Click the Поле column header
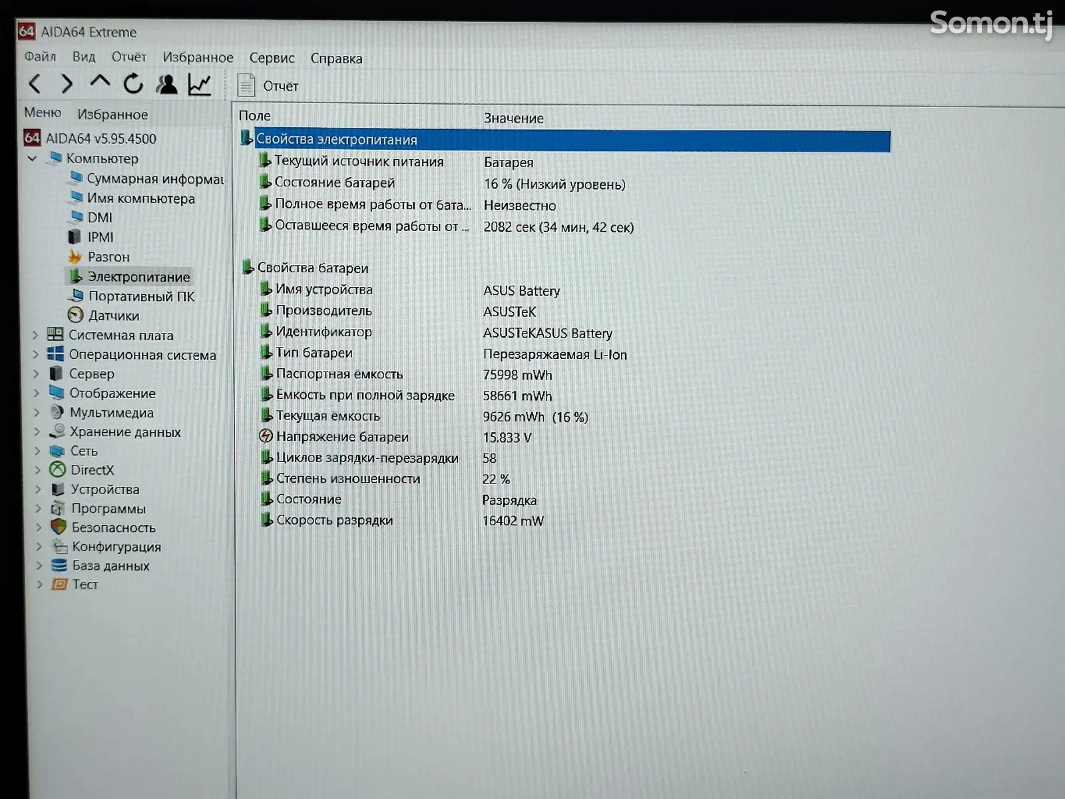Viewport: 1065px width, 799px height. pos(254,116)
